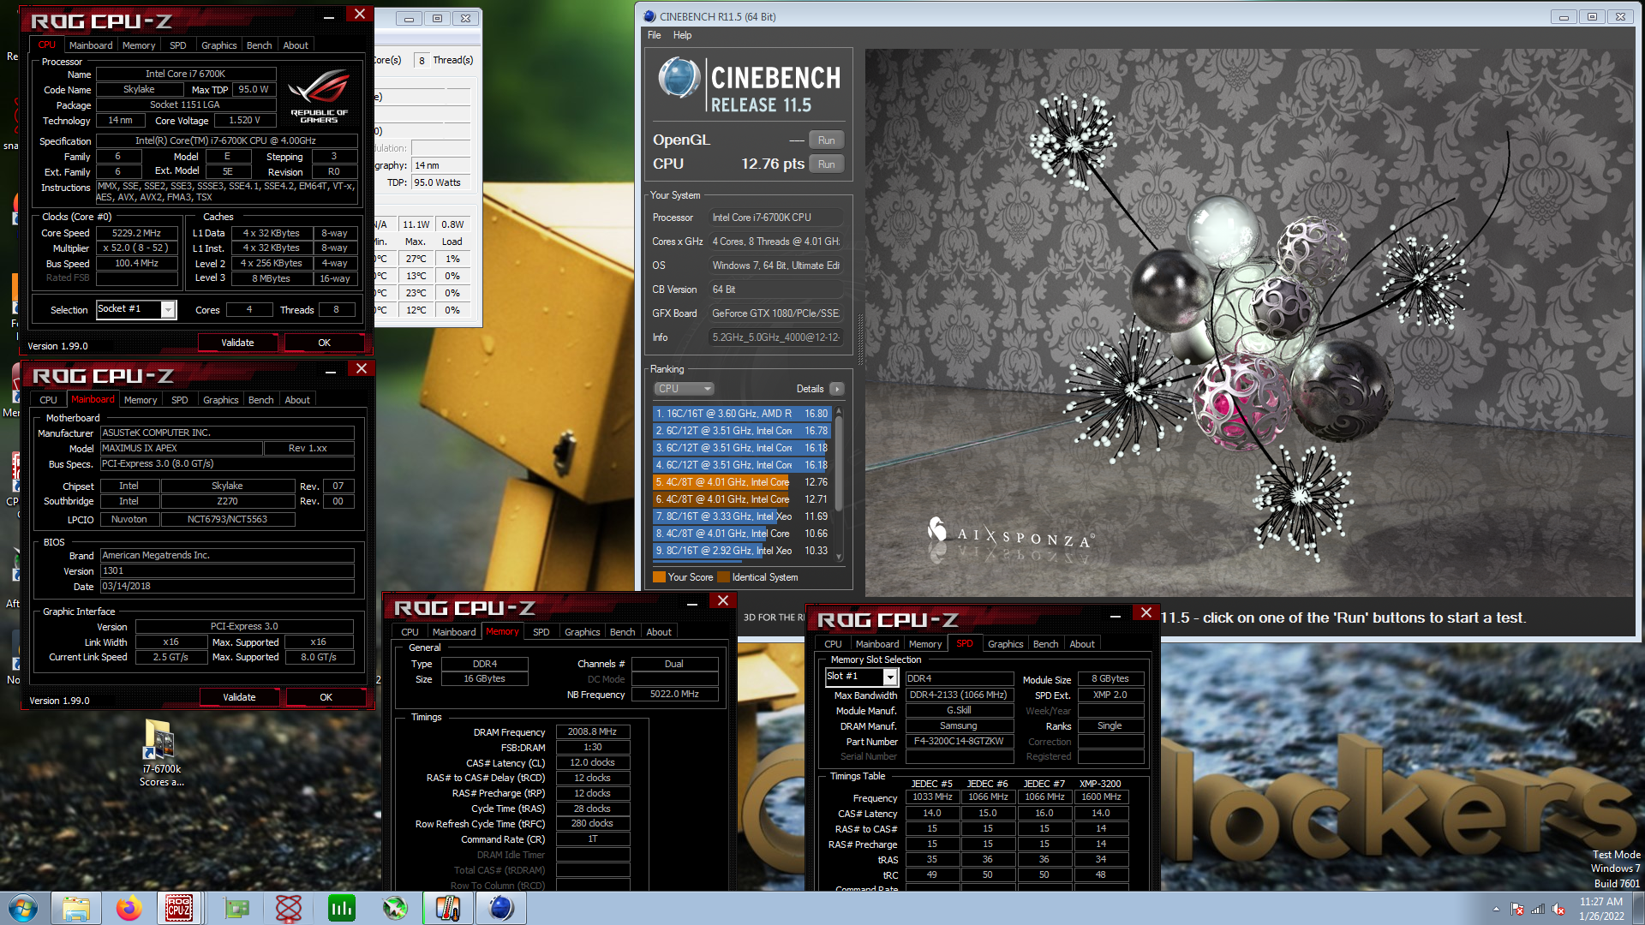The height and width of the screenshot is (925, 1645).
Task: Close the SPD tab CPU-Z window
Action: click(x=1146, y=612)
